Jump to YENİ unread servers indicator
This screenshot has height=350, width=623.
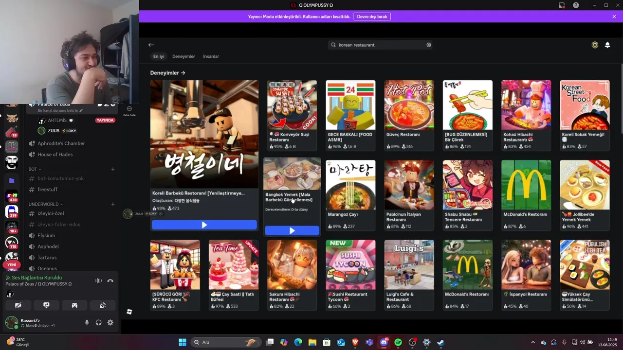coord(12,265)
